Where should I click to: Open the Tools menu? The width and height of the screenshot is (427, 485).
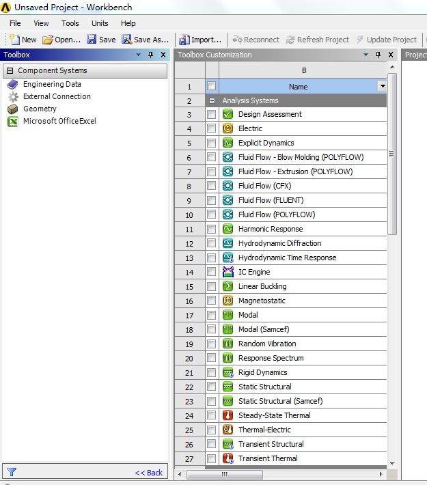pos(70,23)
